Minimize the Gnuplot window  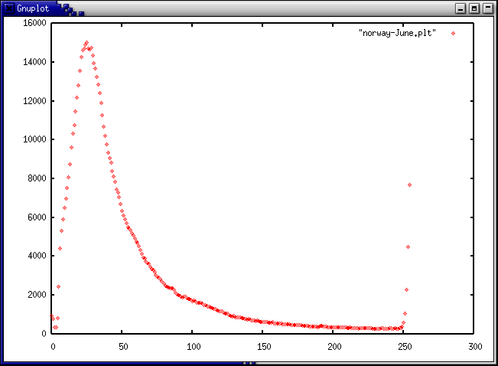460,8
